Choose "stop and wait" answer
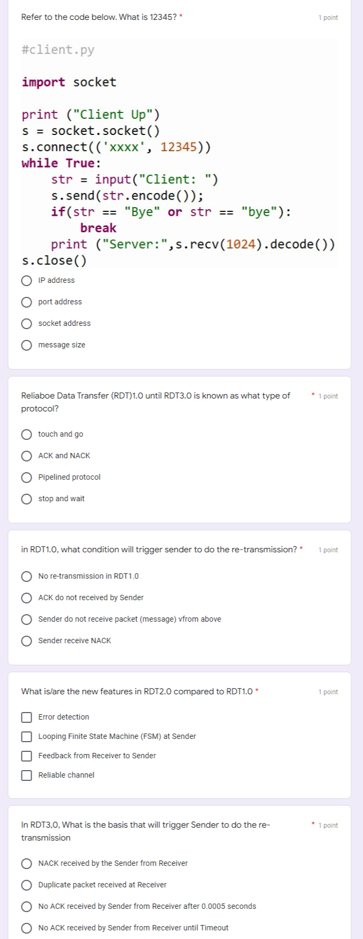 click(26, 499)
